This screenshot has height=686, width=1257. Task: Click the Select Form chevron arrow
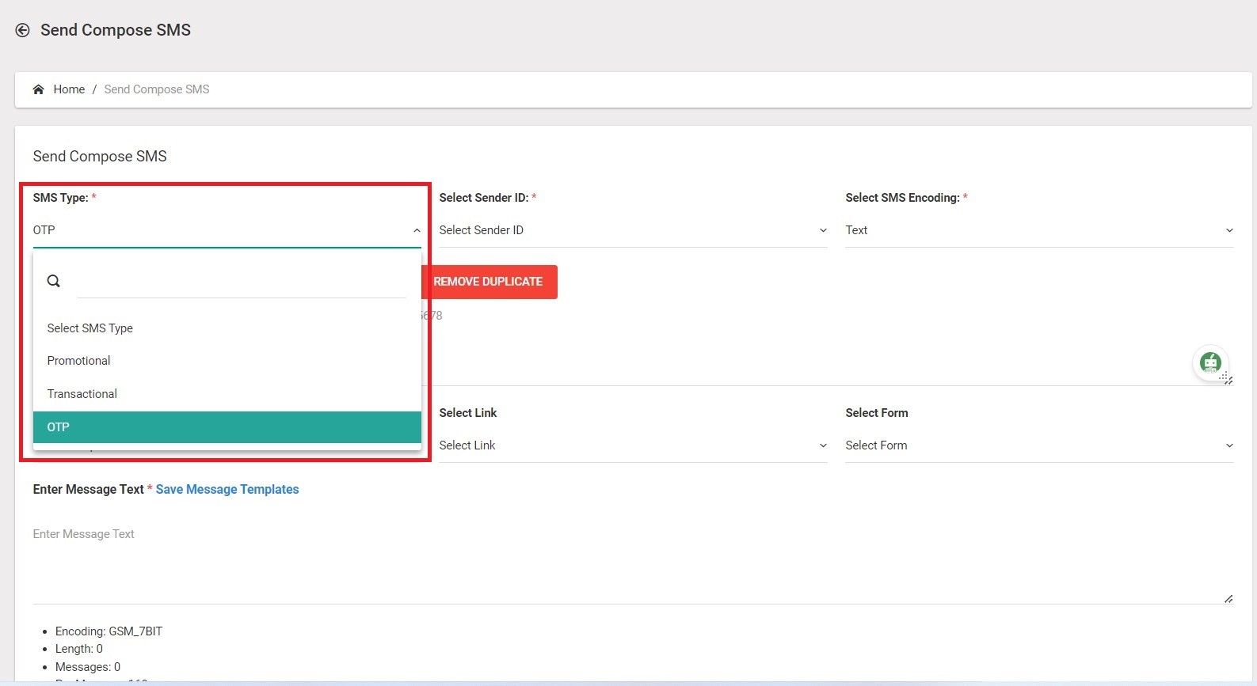pyautogui.click(x=1229, y=445)
